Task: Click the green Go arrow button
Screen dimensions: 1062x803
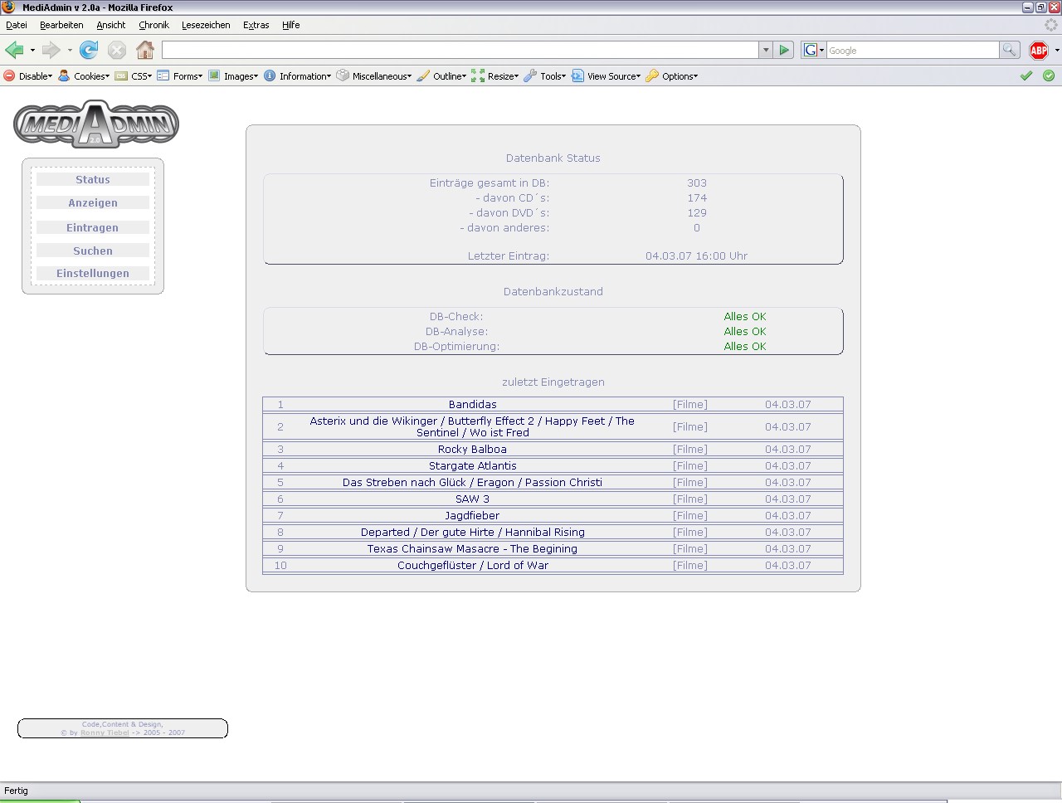Action: 784,51
